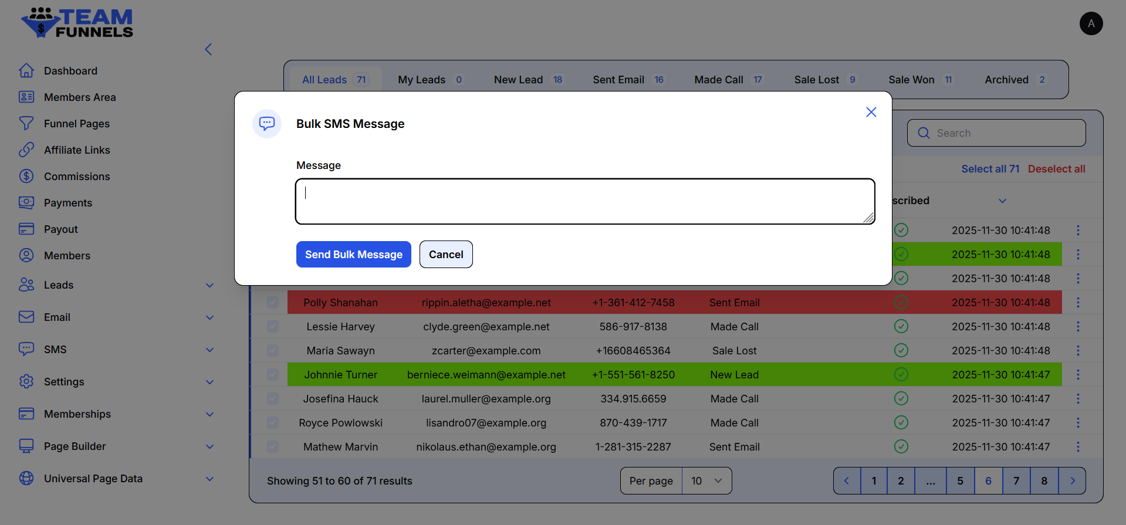Image resolution: width=1126 pixels, height=525 pixels.
Task: Open the Per page dropdown
Action: point(706,481)
